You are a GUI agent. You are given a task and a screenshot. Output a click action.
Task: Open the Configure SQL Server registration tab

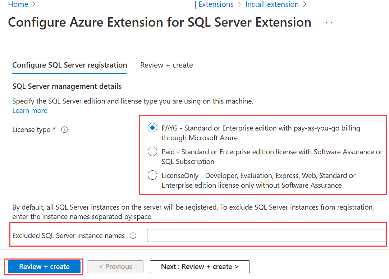click(x=69, y=65)
